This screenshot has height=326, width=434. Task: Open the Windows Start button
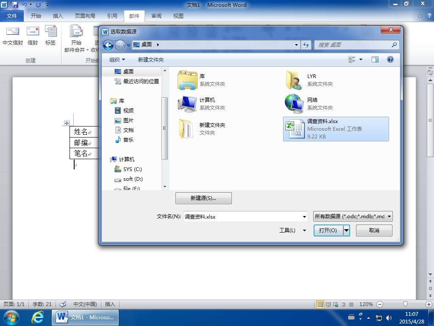coord(11,318)
